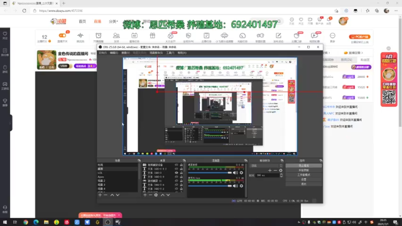
Task: Open the scene transition type dropdown
Action: point(266,166)
